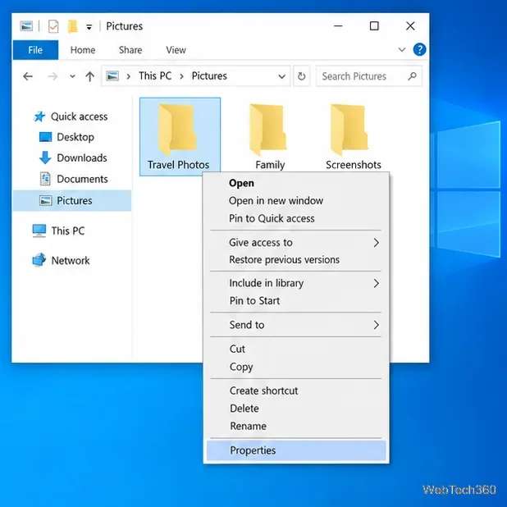Open the address bar history dropdown
507x507 pixels.
tap(281, 76)
